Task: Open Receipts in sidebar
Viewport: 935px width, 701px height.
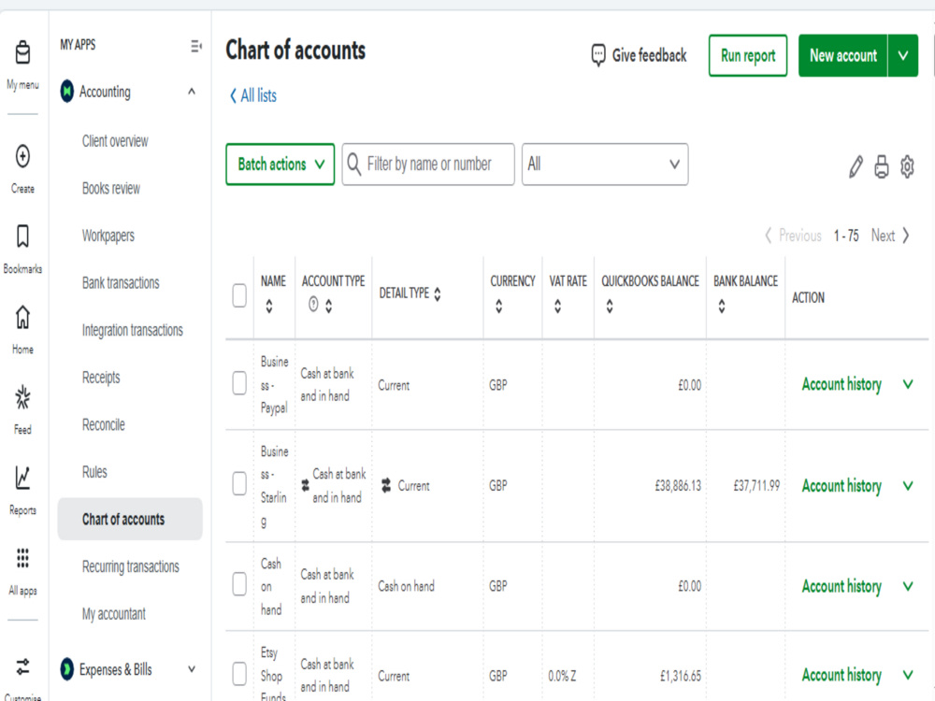Action: pyautogui.click(x=101, y=378)
